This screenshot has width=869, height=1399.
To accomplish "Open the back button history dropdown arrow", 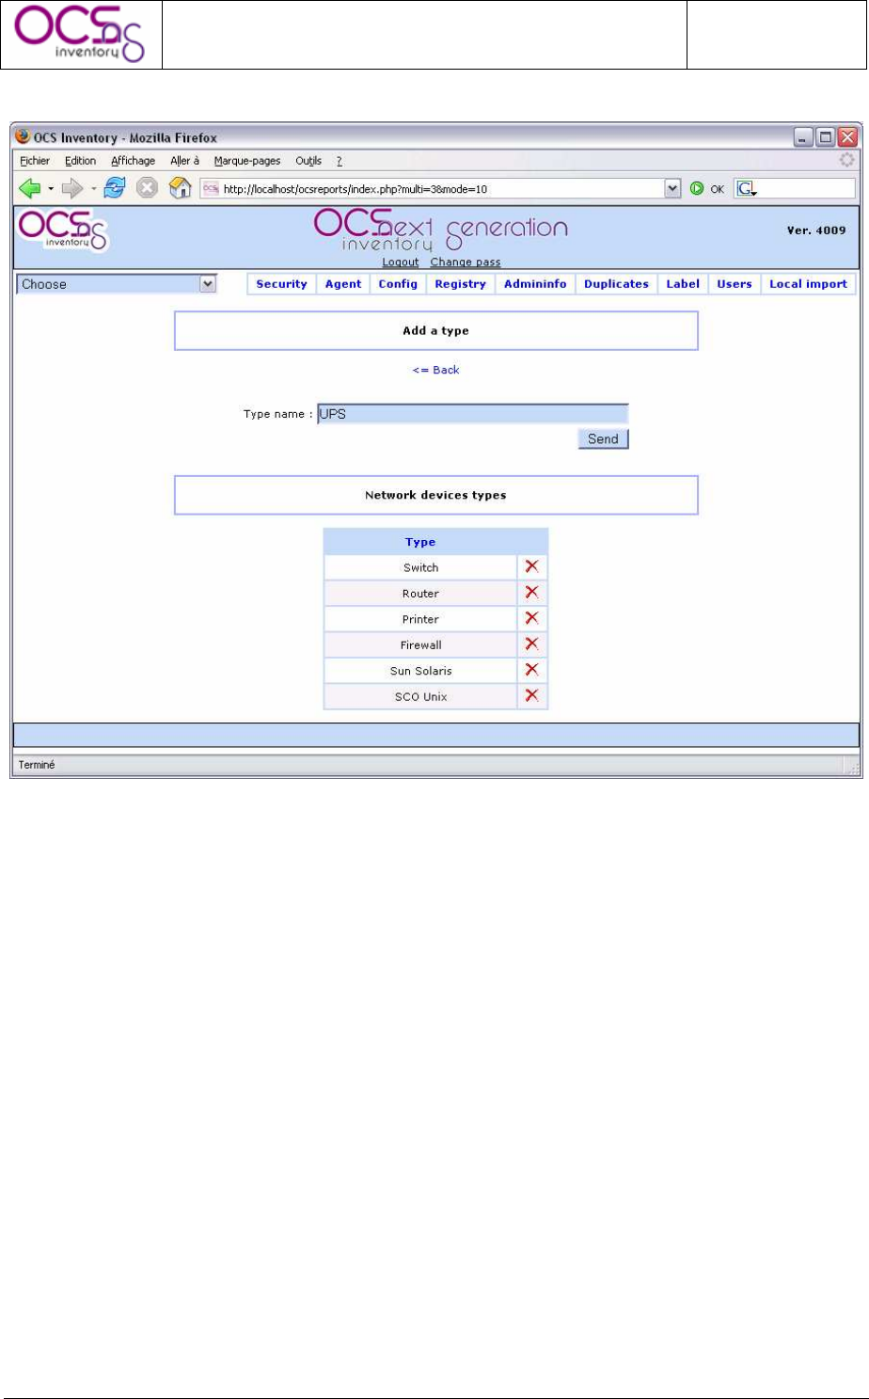I will tap(51, 189).
